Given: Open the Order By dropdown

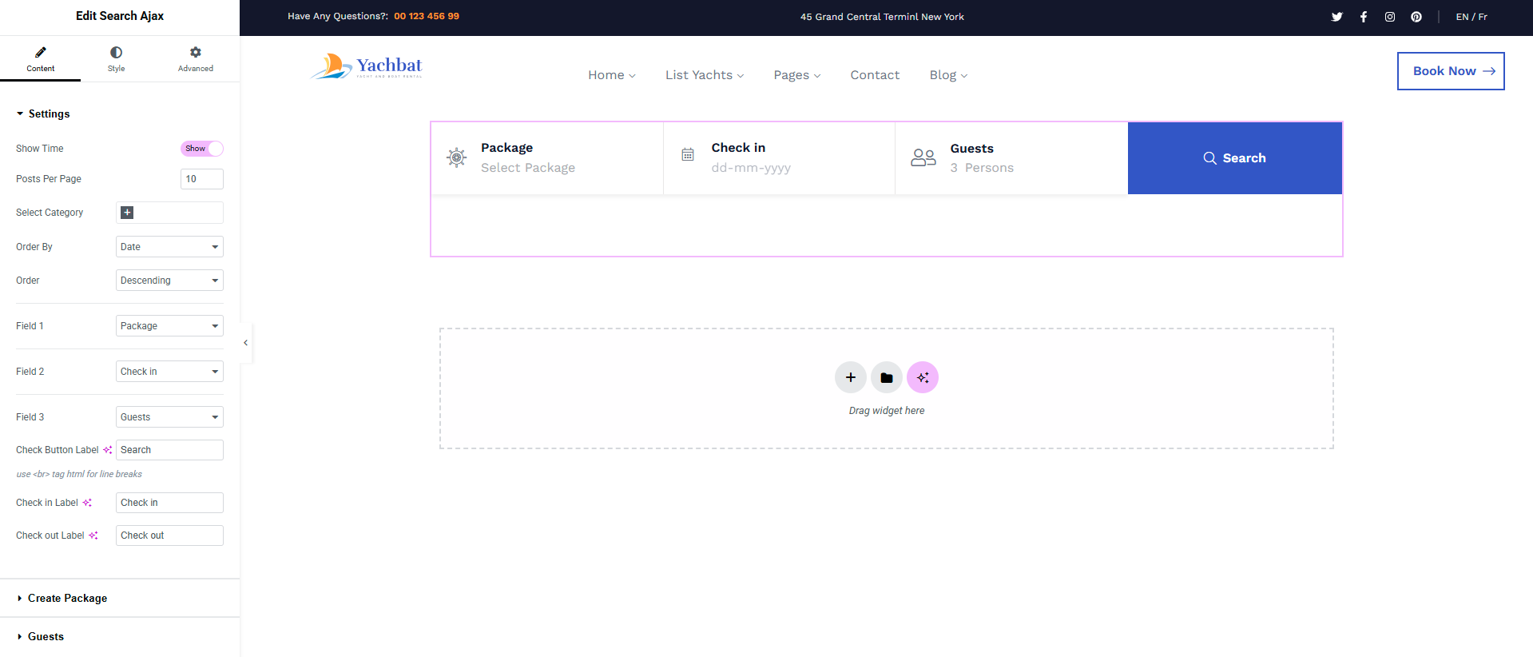Looking at the screenshot, I should (169, 247).
